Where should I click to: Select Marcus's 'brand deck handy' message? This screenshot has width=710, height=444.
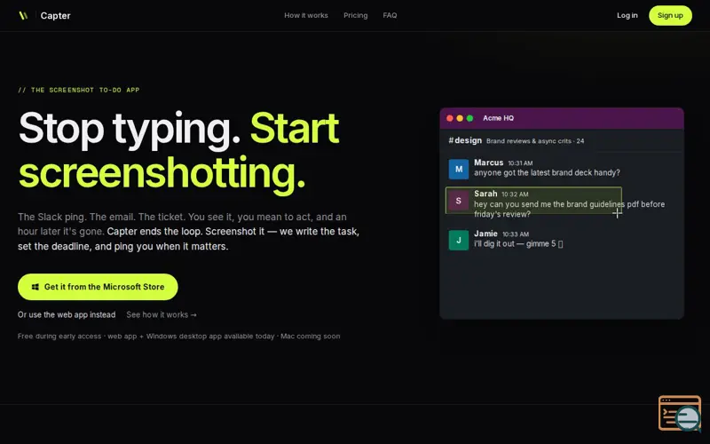(x=547, y=172)
